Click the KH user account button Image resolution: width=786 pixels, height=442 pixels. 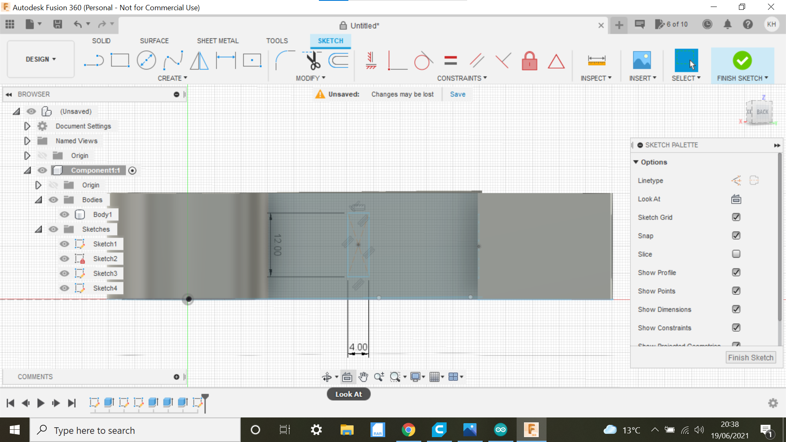771,24
